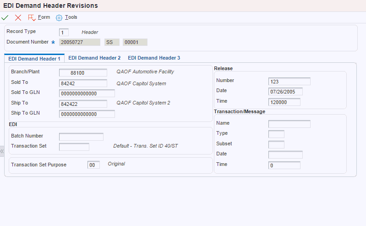Click the Transaction/Message Subset field

pos(276,144)
